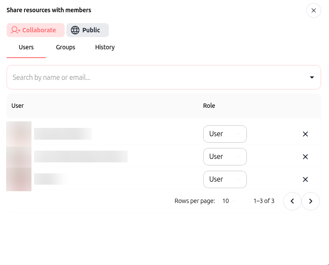The image size is (329, 265).
Task: Open the Users tab
Action: (x=26, y=48)
